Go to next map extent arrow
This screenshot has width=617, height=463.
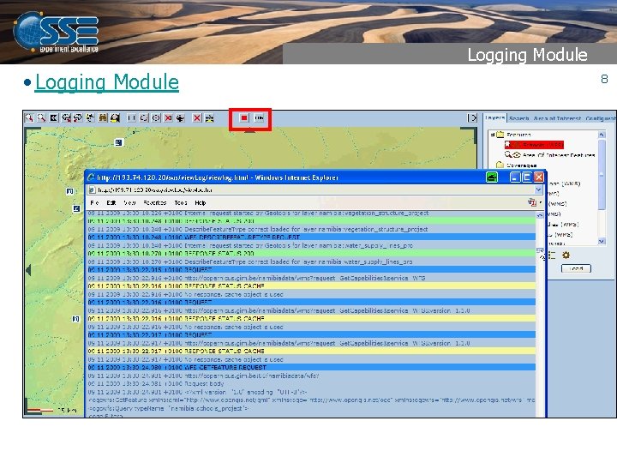[78, 117]
